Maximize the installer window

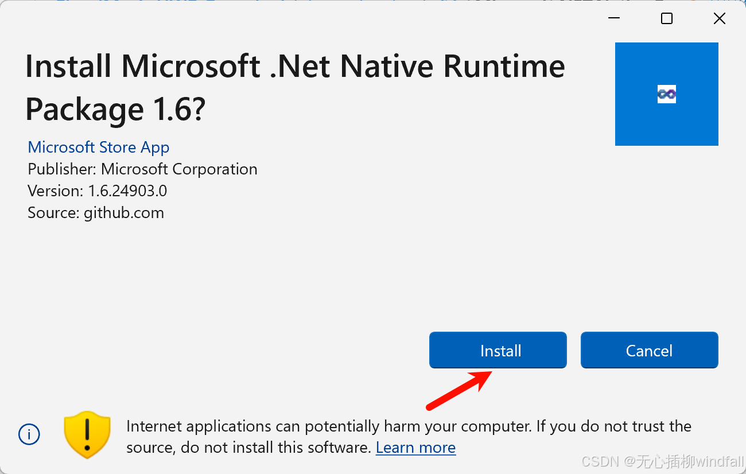pos(666,19)
